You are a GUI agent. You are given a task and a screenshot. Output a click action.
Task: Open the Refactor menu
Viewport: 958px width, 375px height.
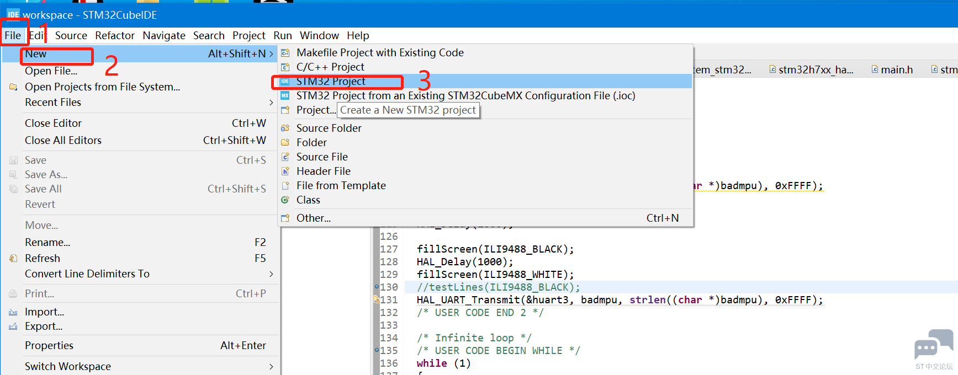[115, 35]
